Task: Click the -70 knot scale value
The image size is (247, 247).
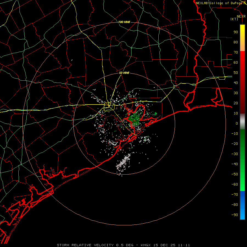Action: click(235, 195)
